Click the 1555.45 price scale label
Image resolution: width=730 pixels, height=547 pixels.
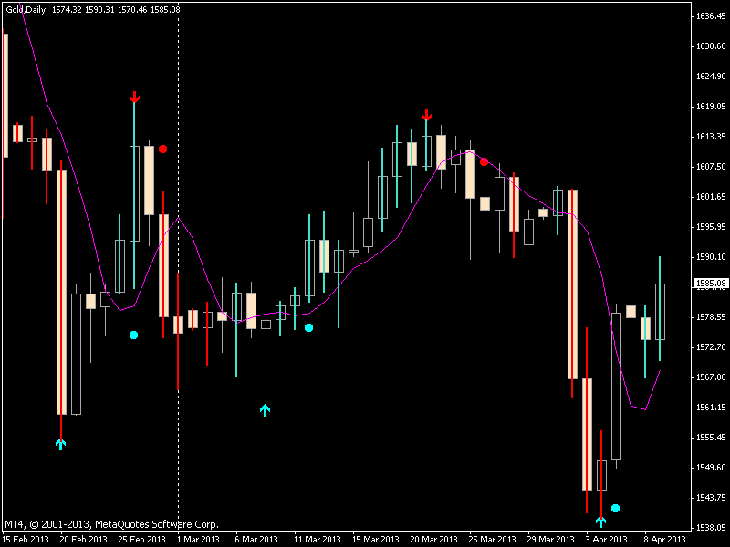pyautogui.click(x=711, y=438)
